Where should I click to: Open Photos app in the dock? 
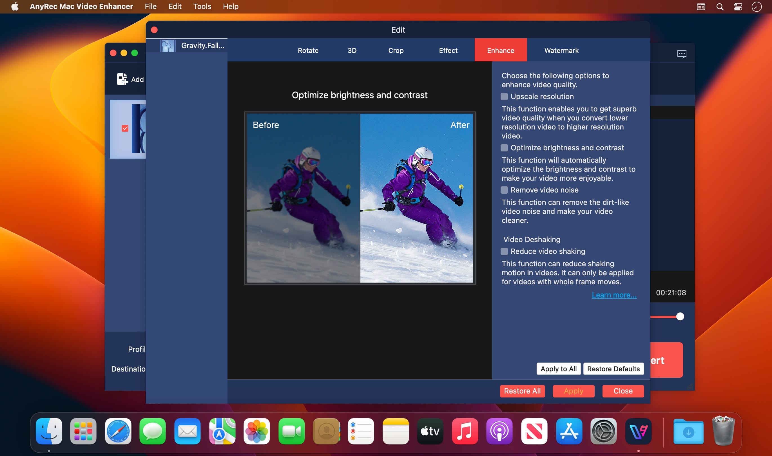pyautogui.click(x=257, y=431)
